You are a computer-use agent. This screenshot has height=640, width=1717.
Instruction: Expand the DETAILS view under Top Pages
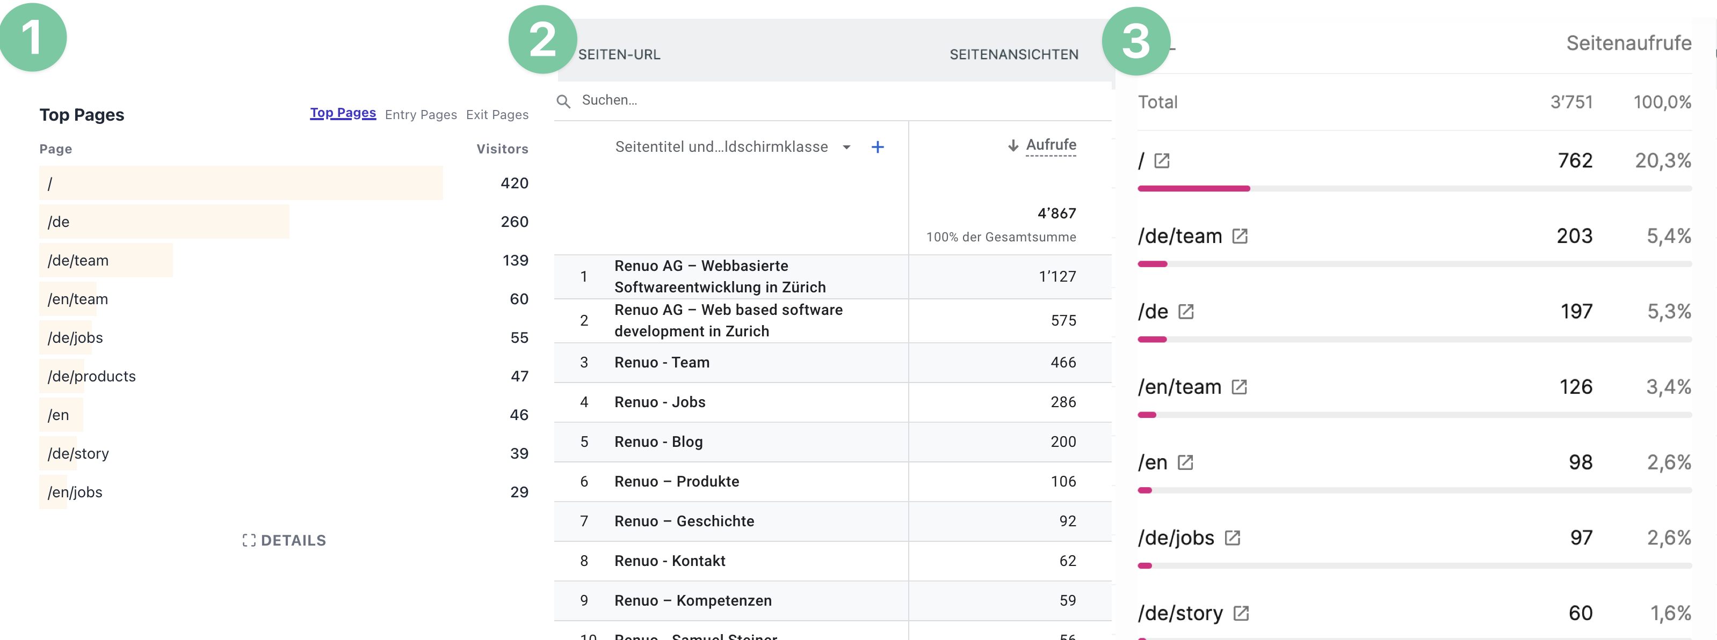tap(285, 540)
